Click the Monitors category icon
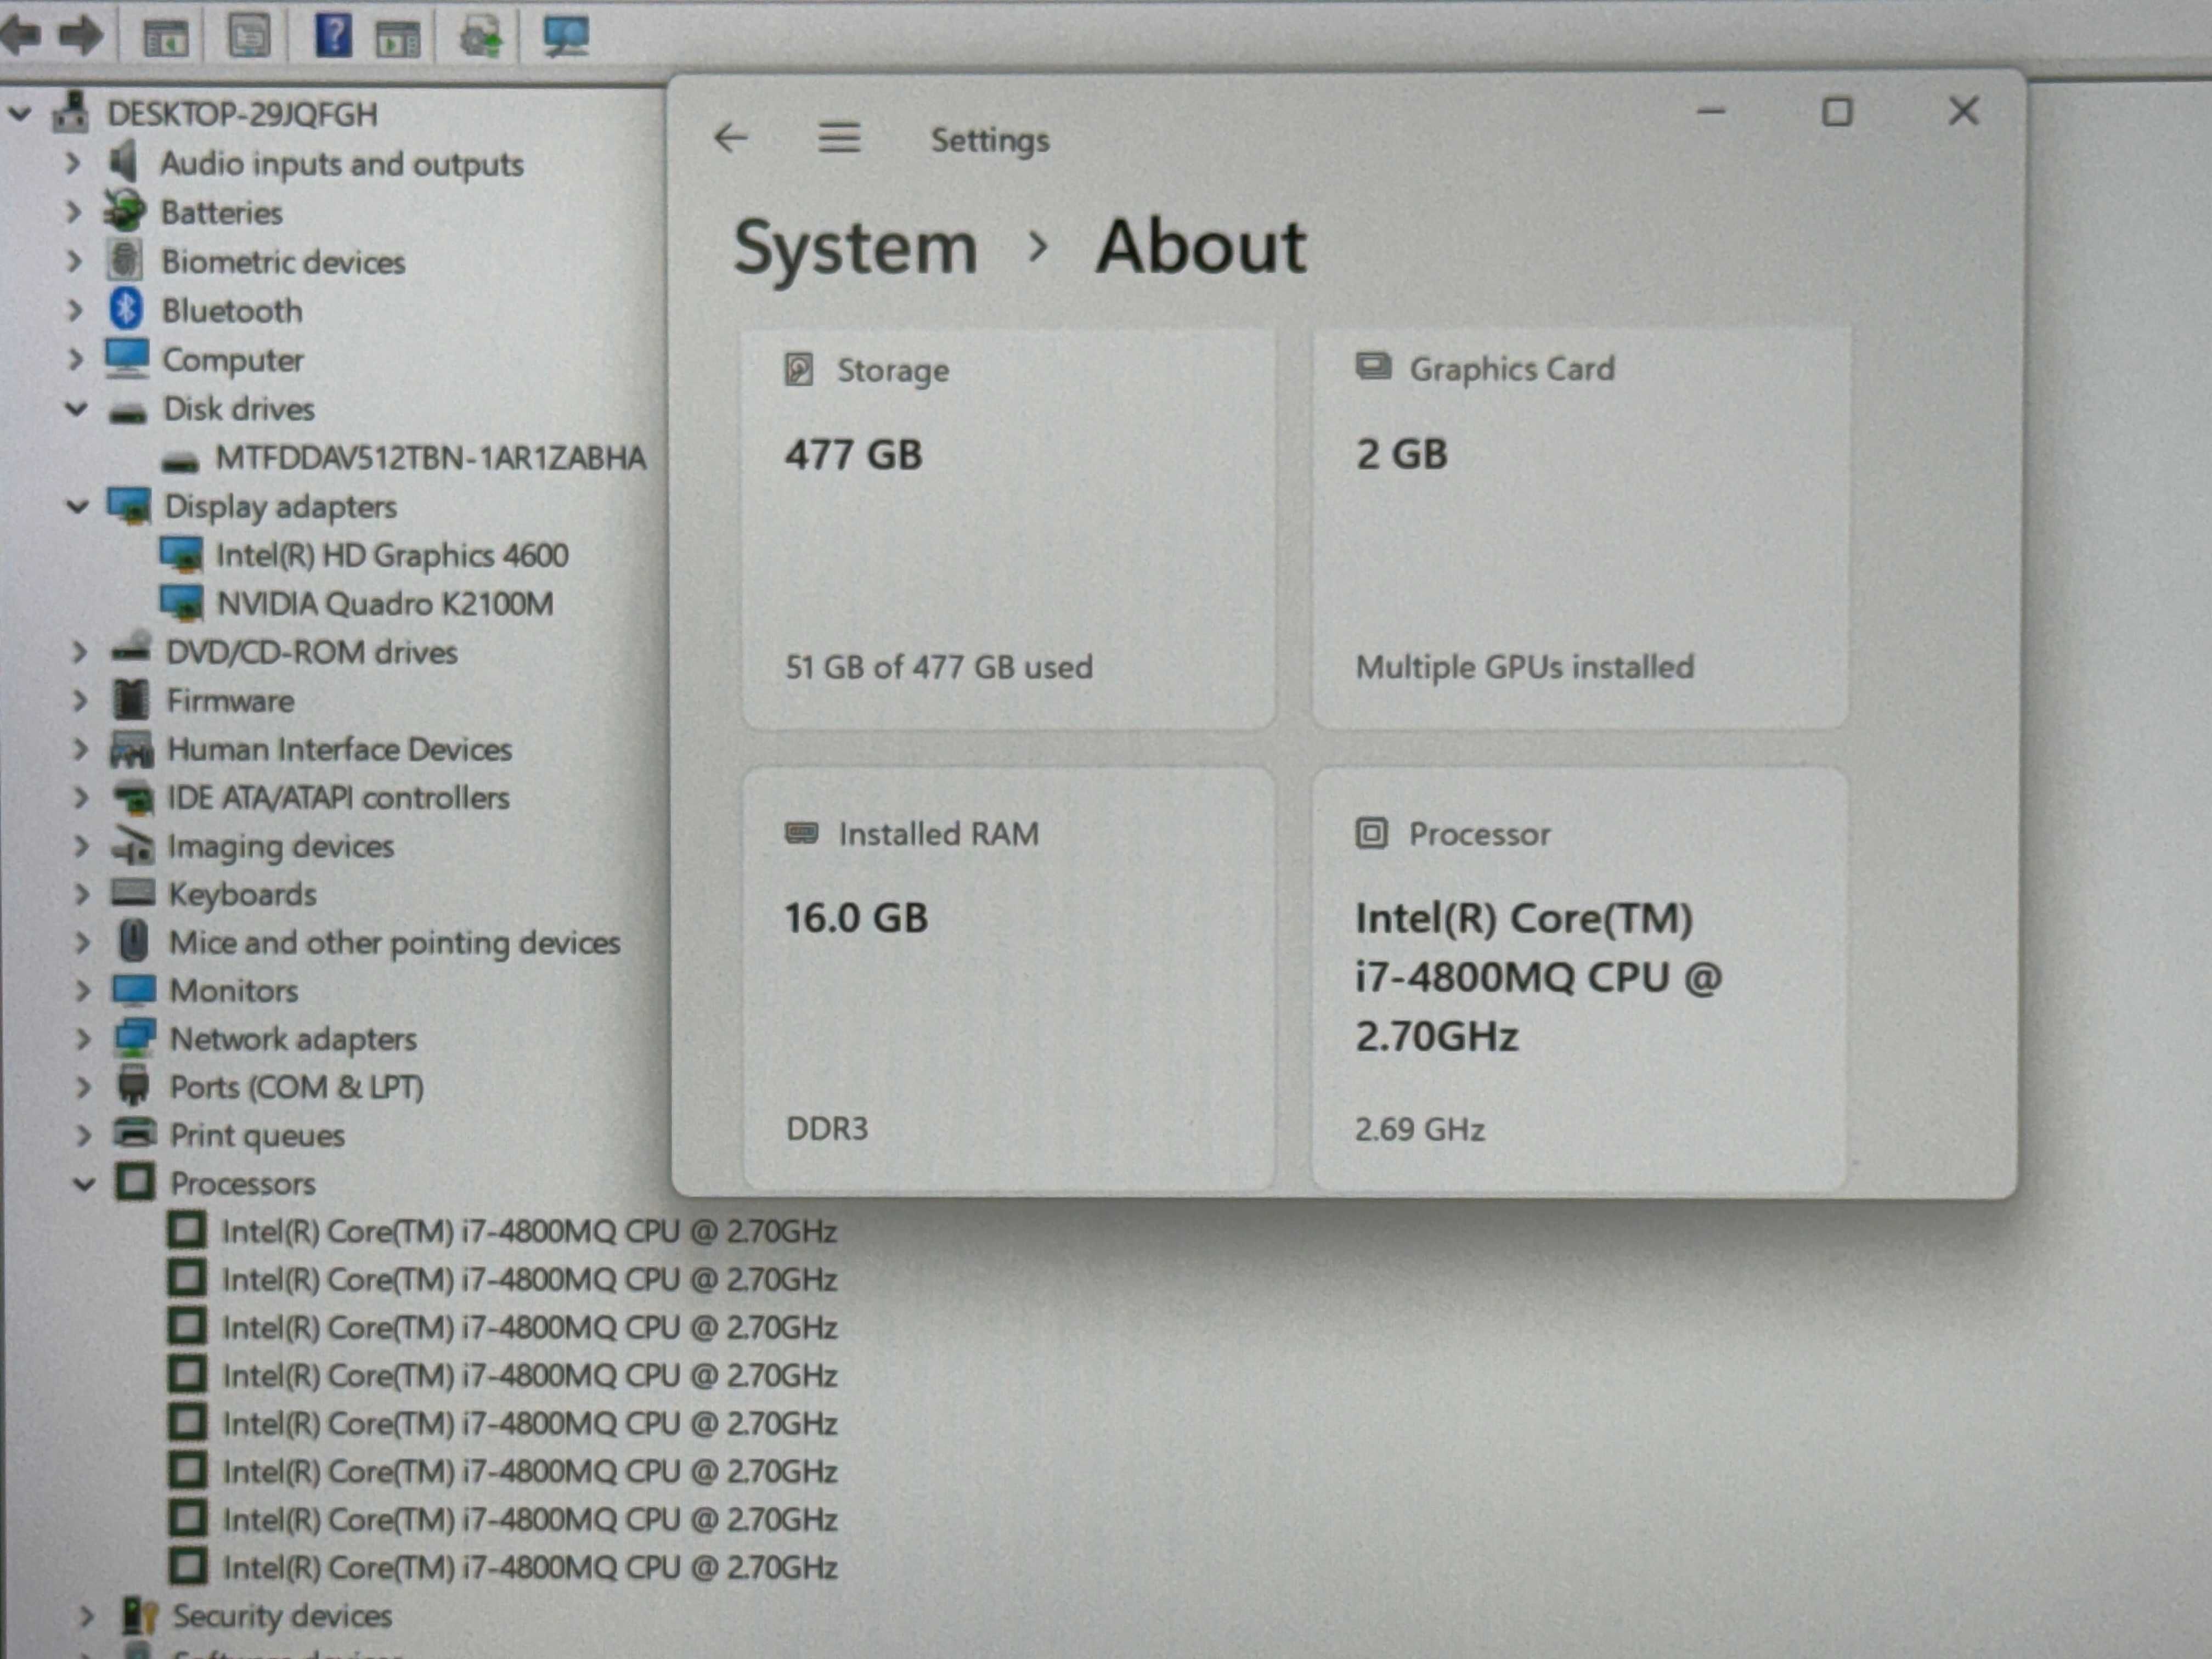Image resolution: width=2212 pixels, height=1659 pixels. tap(134, 990)
